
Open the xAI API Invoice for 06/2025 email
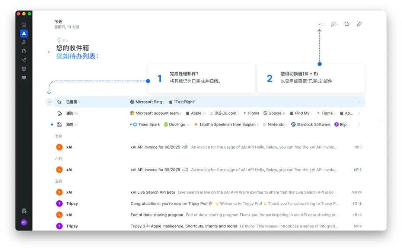pyautogui.click(x=209, y=147)
